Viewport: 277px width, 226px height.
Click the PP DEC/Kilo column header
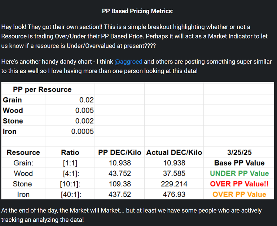(x=120, y=152)
